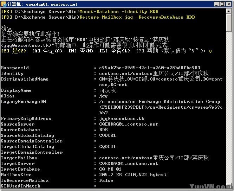Click the [Y] 是(Y) prompt option
Screen dimensions: 234x191
[14, 51]
